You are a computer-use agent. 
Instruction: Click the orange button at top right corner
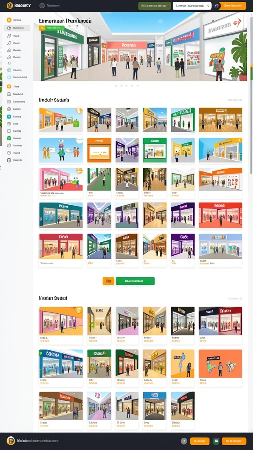[x=232, y=6]
